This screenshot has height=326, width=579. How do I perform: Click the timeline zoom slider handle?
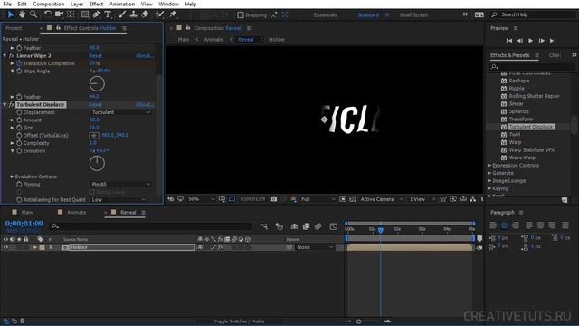[x=358, y=321]
